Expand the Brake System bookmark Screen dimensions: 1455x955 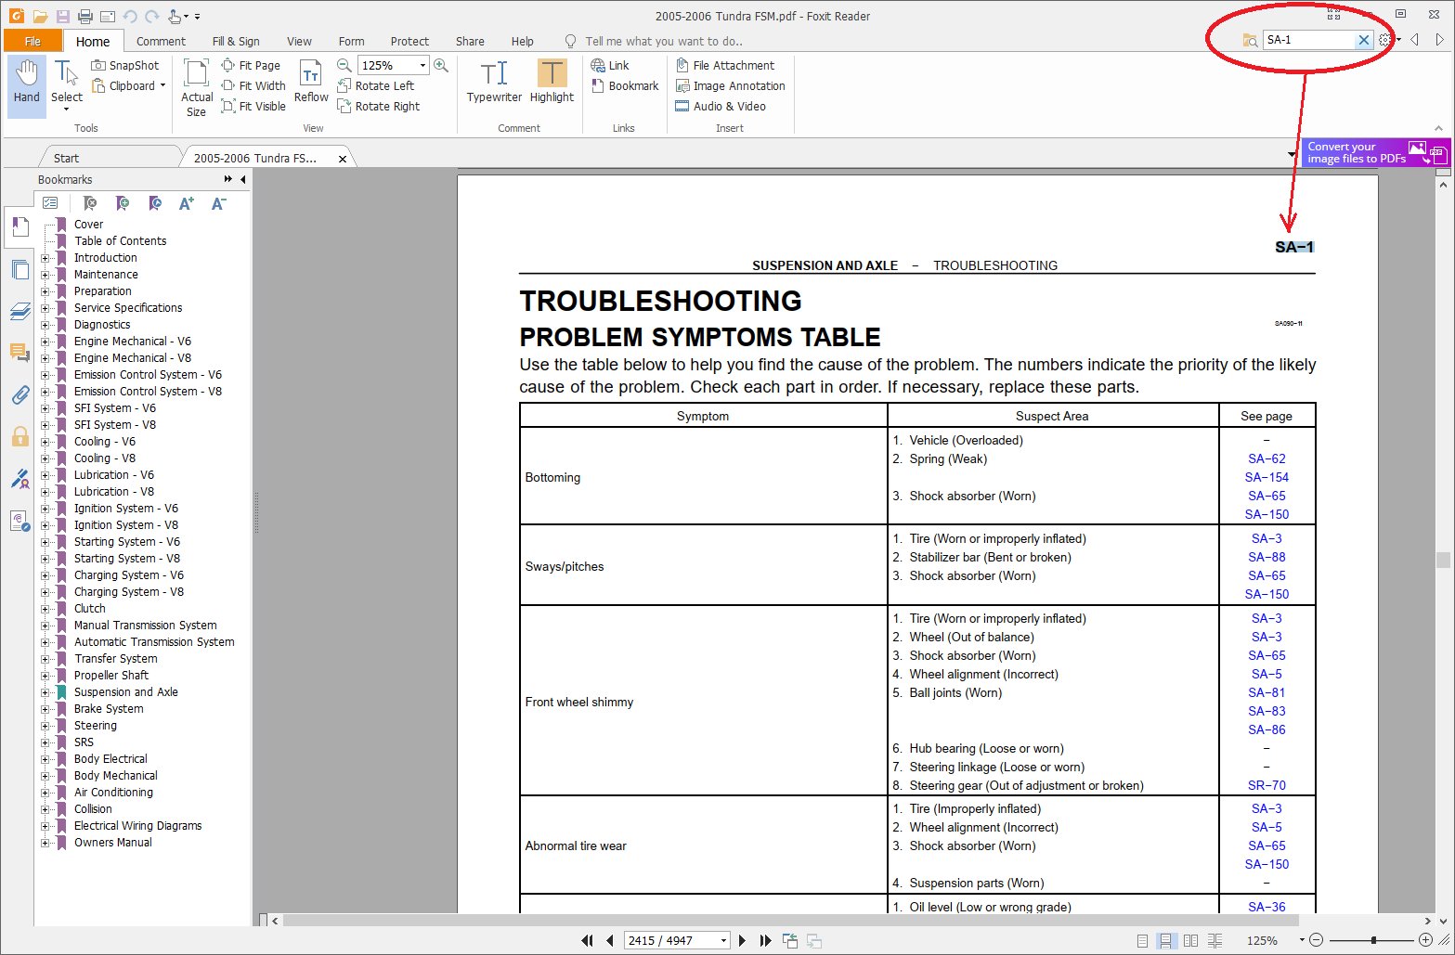45,709
